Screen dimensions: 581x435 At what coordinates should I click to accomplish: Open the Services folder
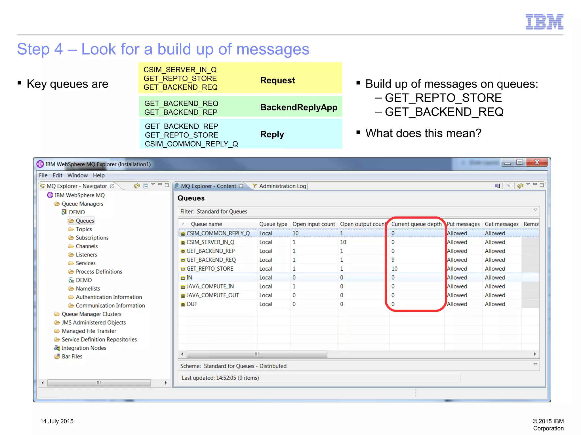[x=82, y=263]
